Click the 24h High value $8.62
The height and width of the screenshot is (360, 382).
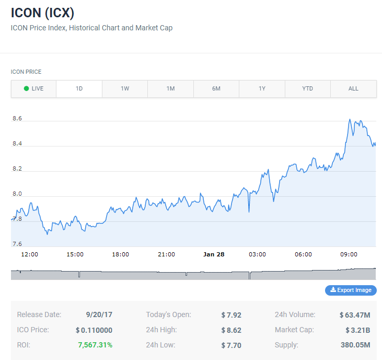pyautogui.click(x=231, y=330)
